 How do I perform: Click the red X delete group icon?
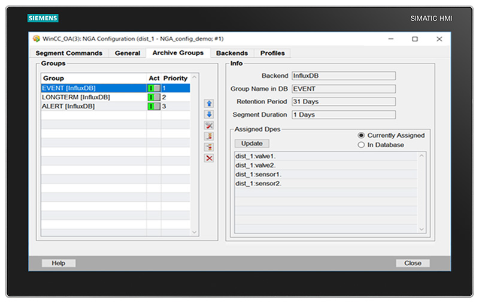pos(209,158)
